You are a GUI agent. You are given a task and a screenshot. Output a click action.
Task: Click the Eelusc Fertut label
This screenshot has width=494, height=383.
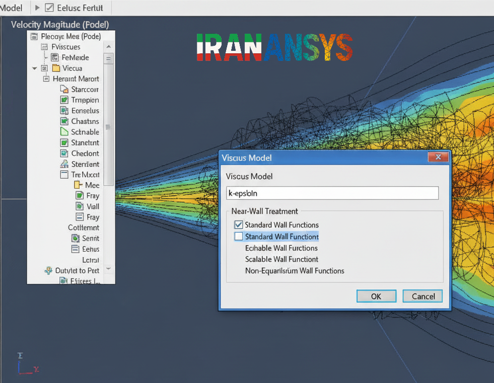coord(80,8)
